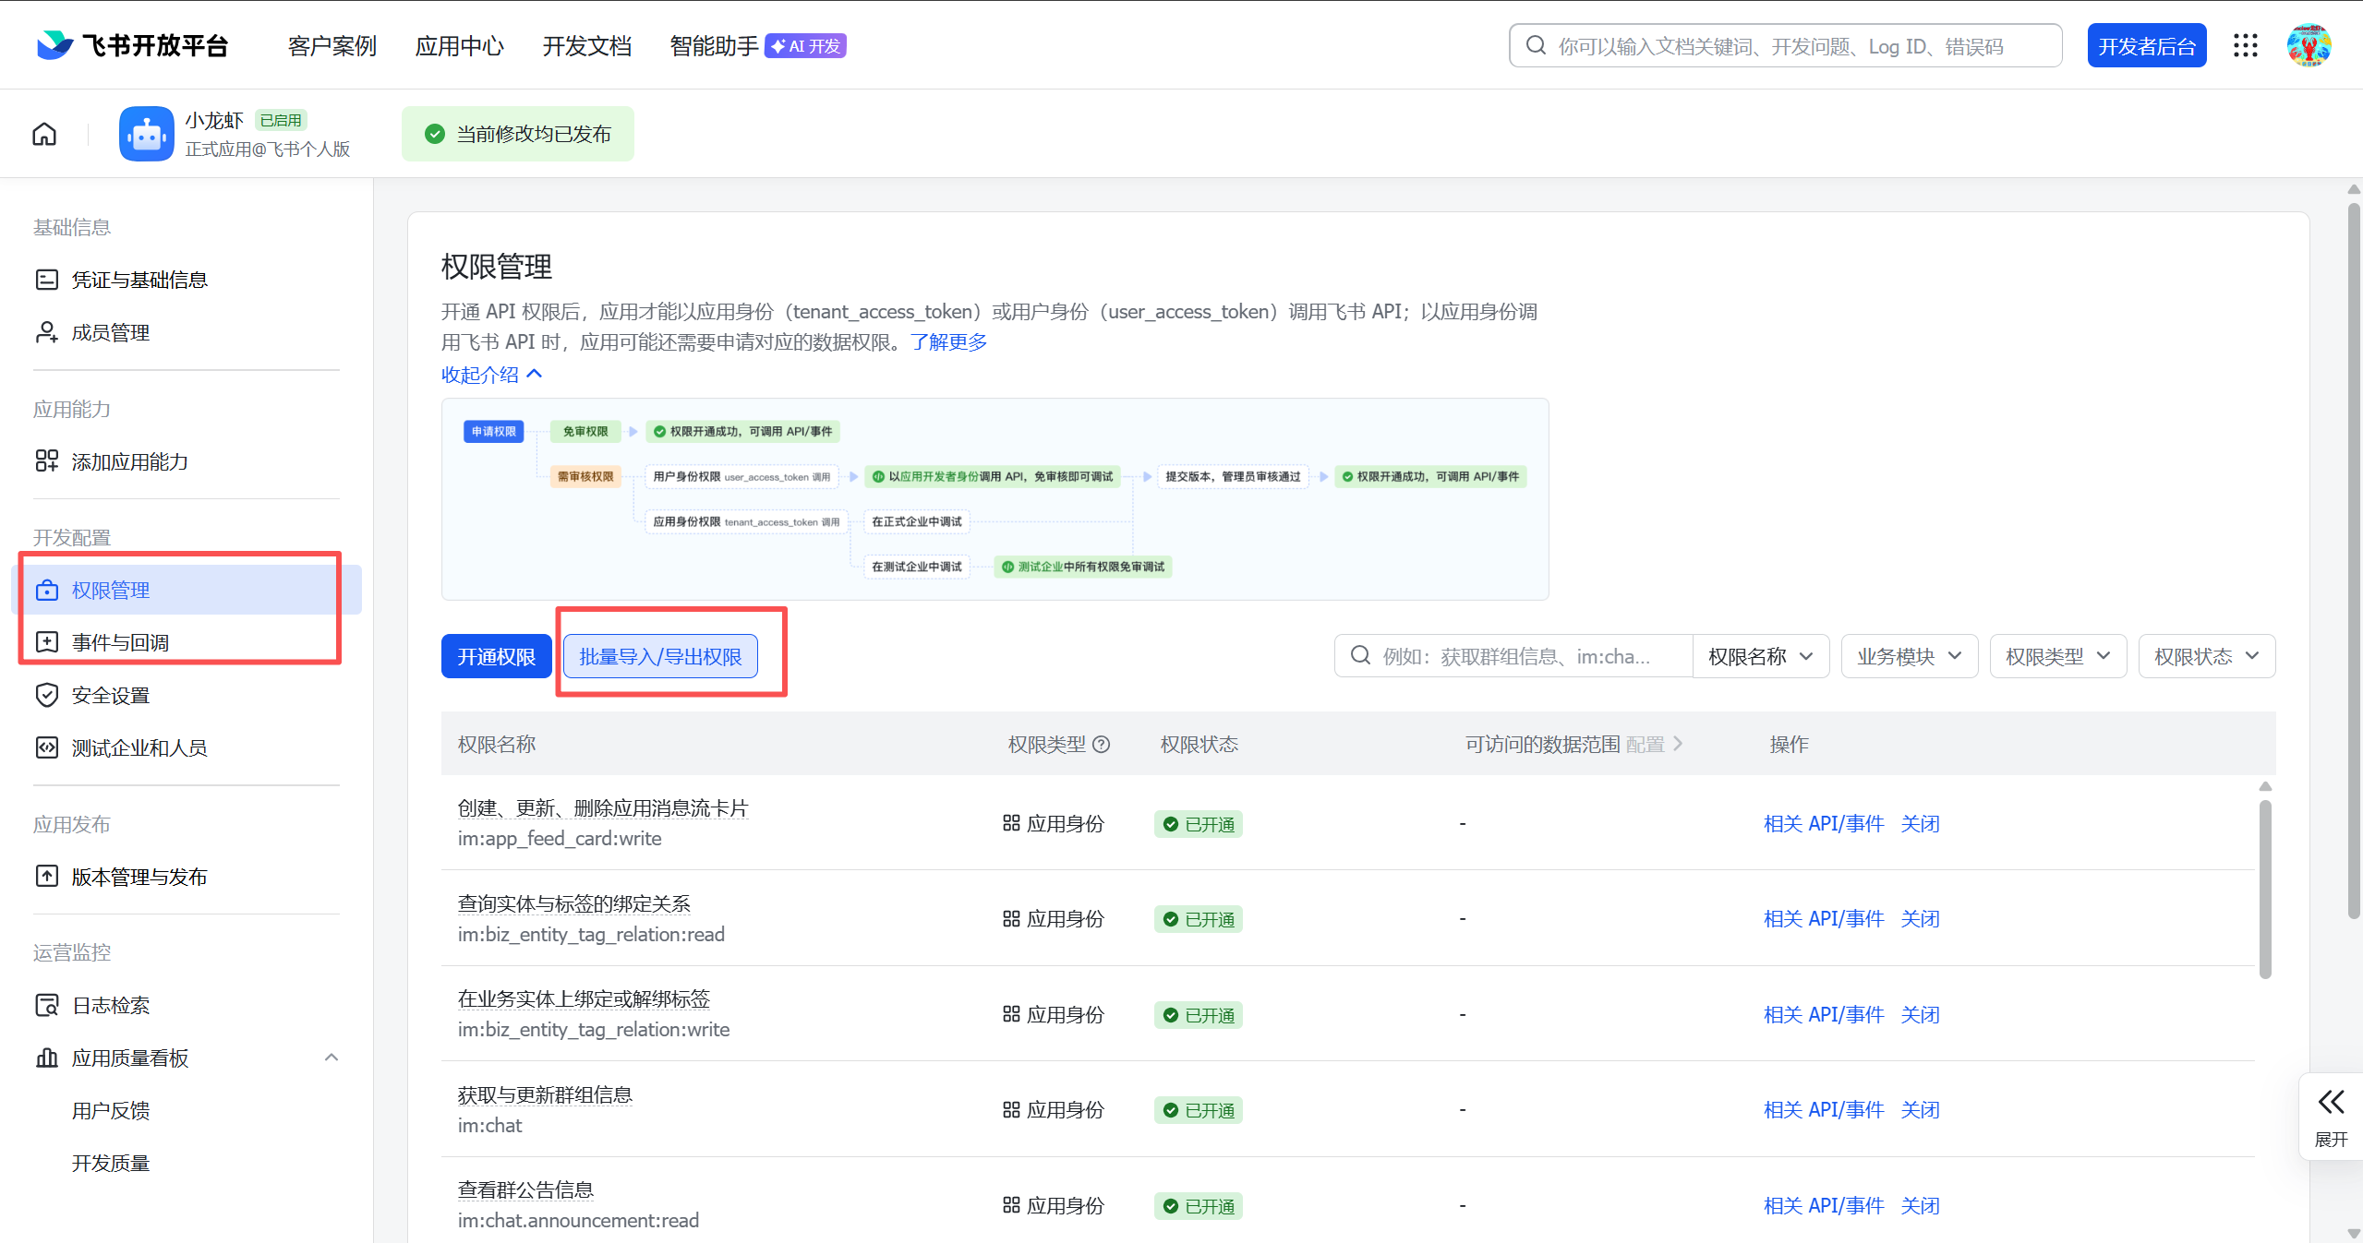
Task: Click the blue 开通权限 button
Action: (496, 656)
